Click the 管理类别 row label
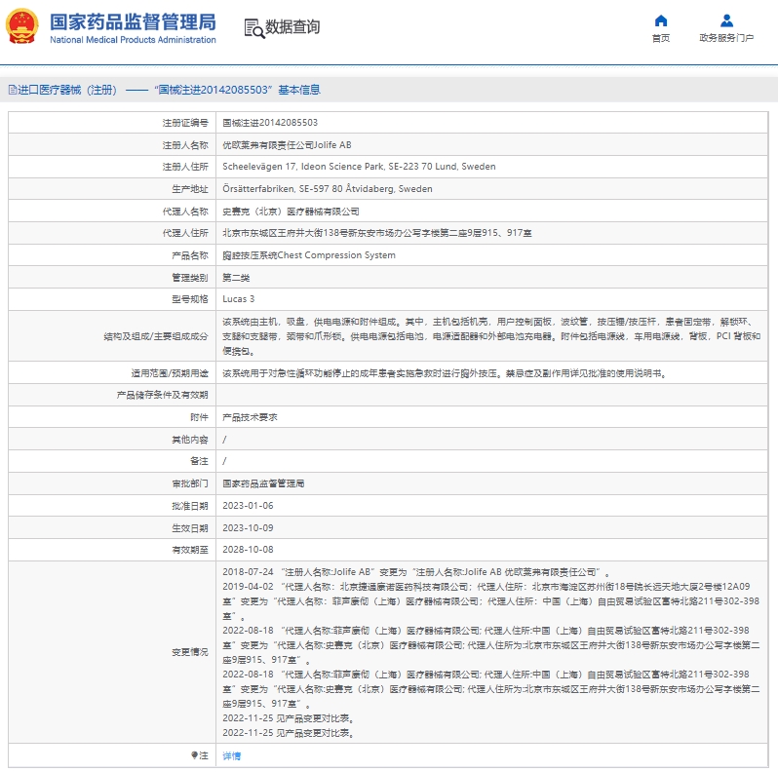 click(190, 278)
